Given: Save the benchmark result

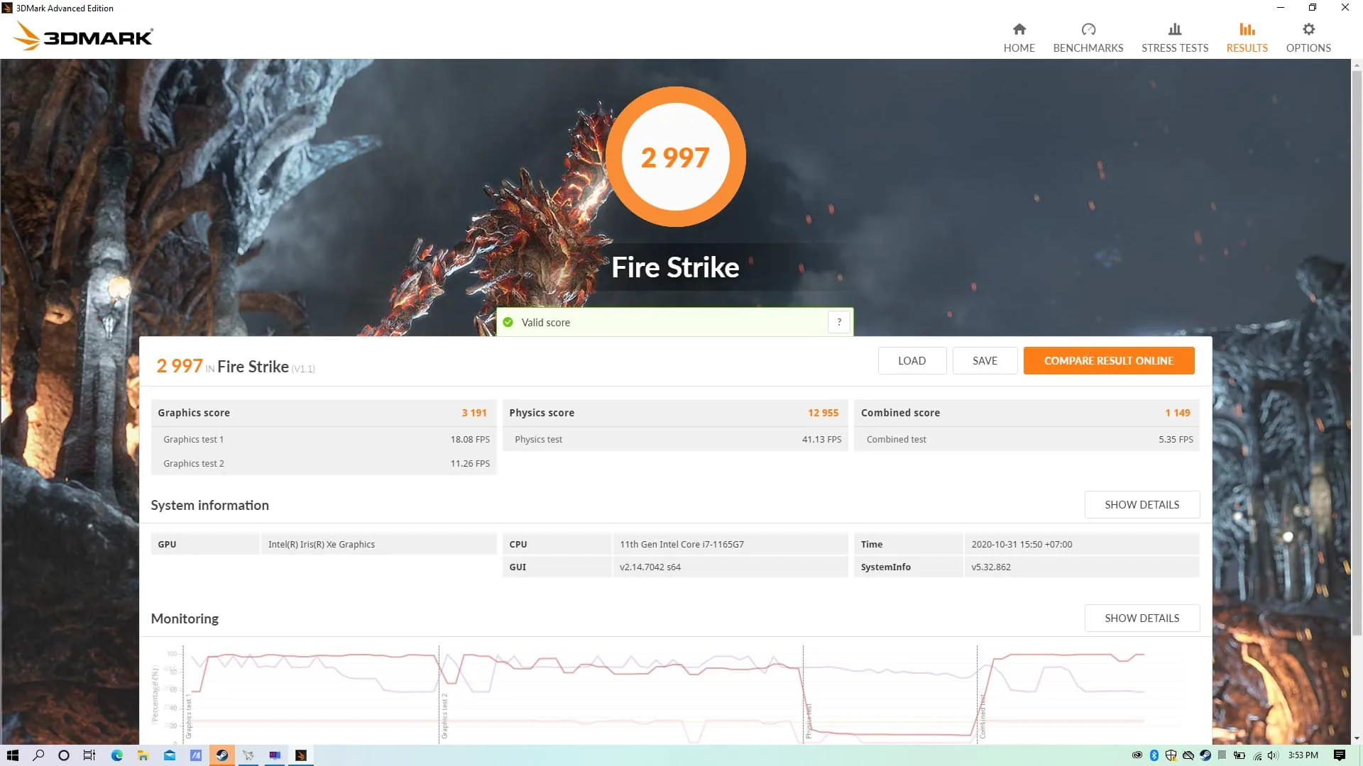Looking at the screenshot, I should [x=985, y=360].
